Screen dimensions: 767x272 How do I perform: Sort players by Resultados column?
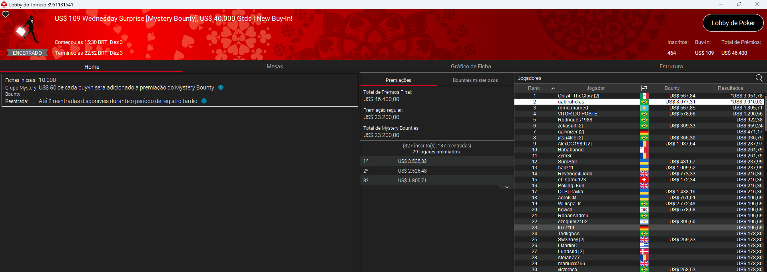[730, 88]
